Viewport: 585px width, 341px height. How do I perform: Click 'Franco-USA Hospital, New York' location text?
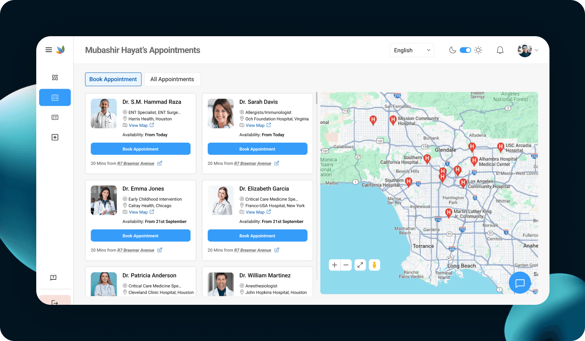pos(275,206)
